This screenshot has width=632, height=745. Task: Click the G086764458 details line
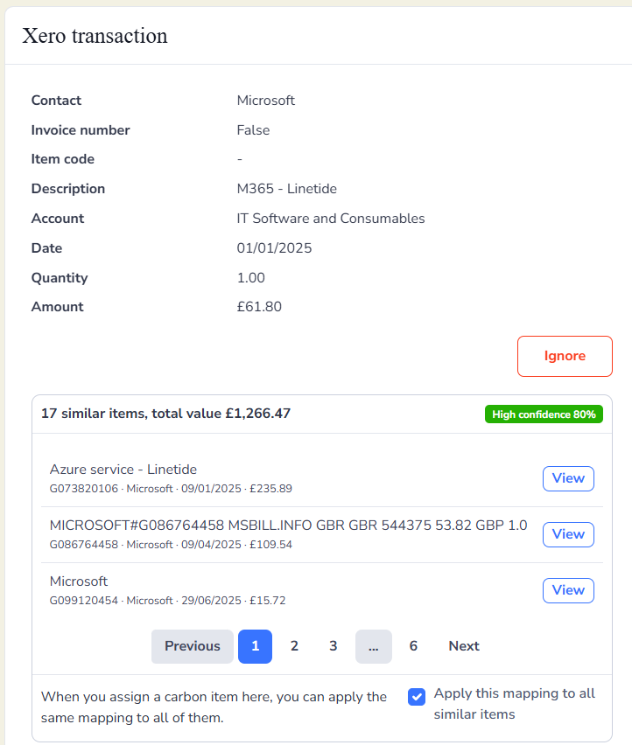click(x=171, y=545)
